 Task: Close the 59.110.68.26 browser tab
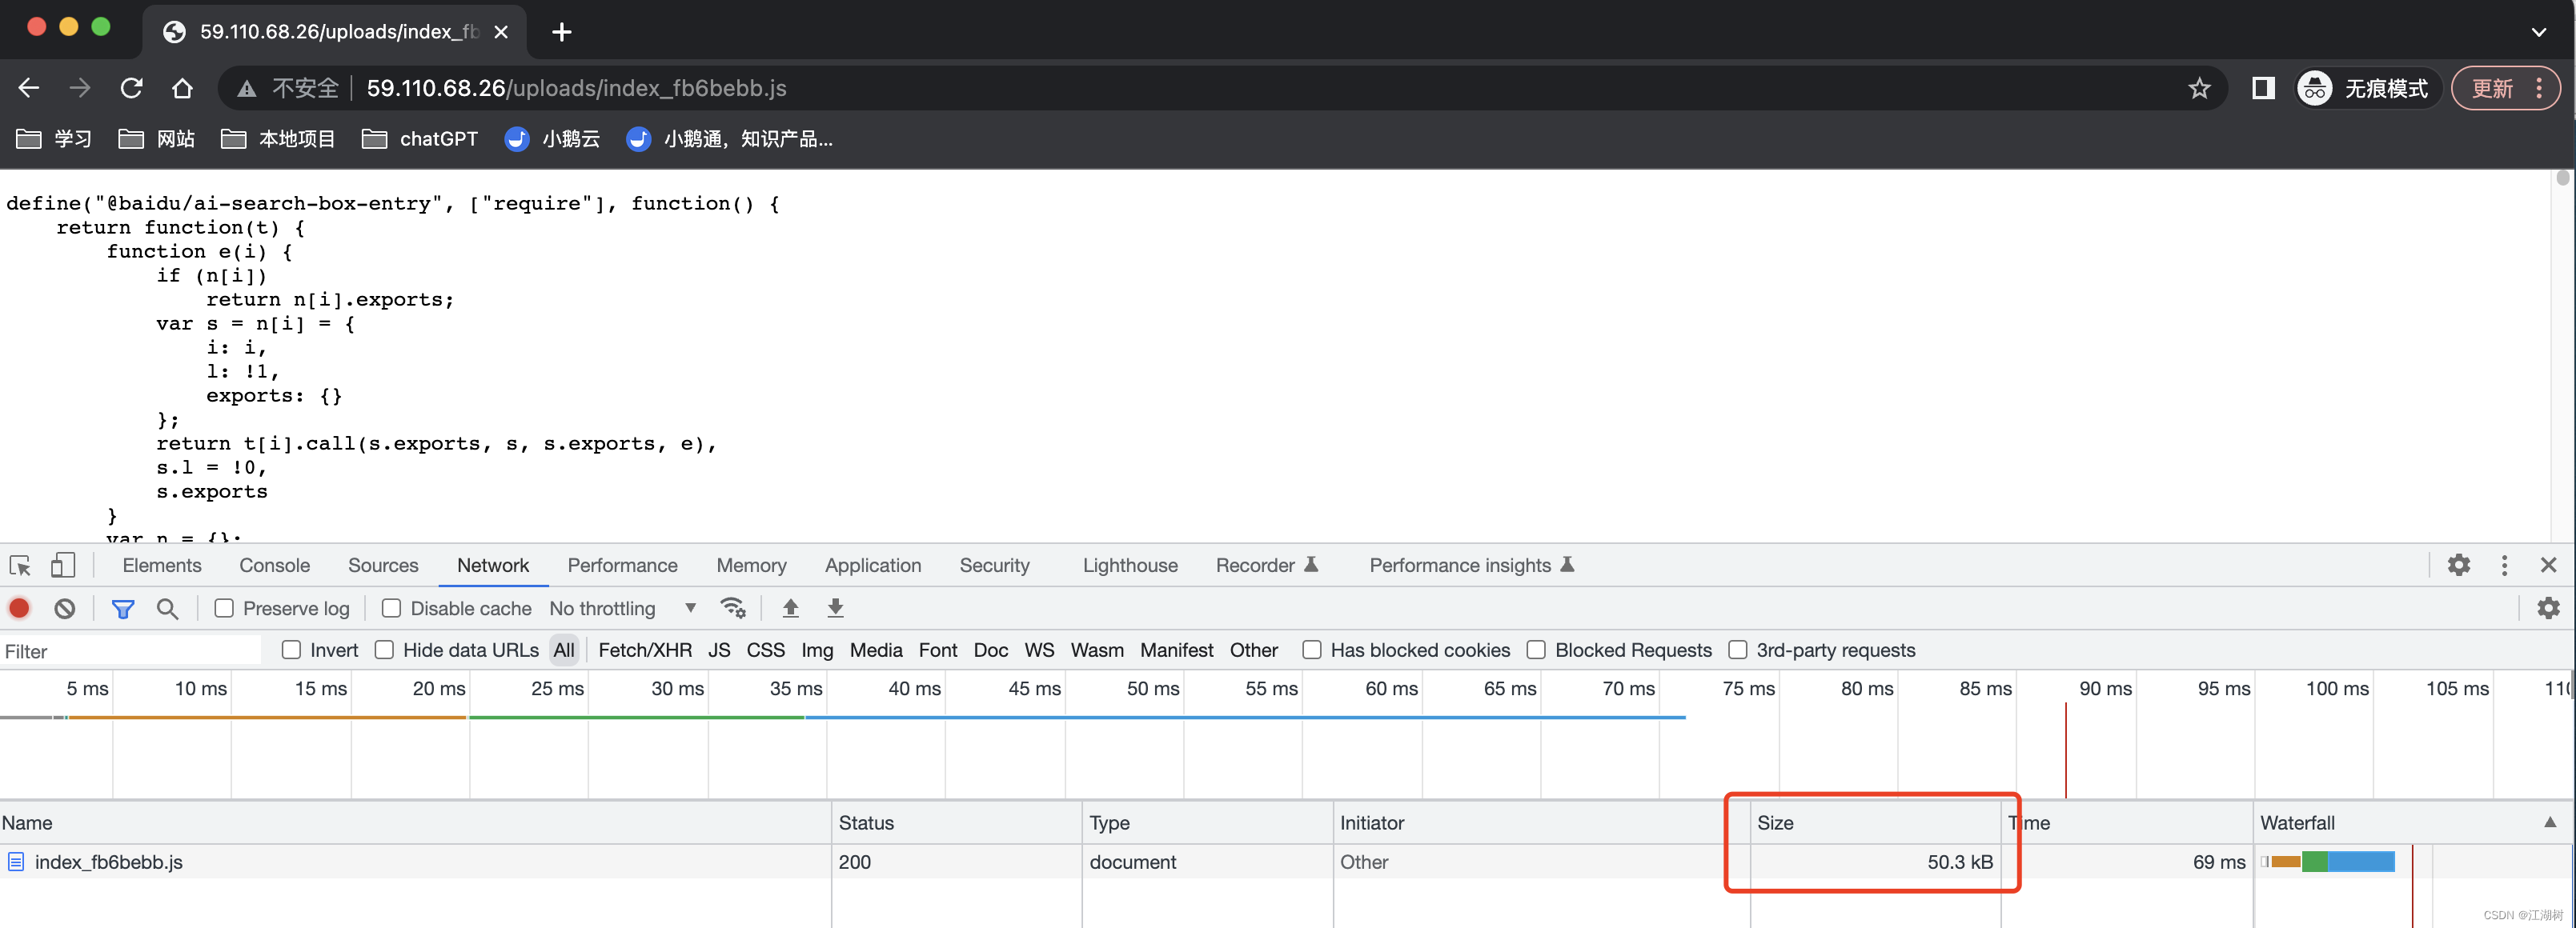click(501, 32)
